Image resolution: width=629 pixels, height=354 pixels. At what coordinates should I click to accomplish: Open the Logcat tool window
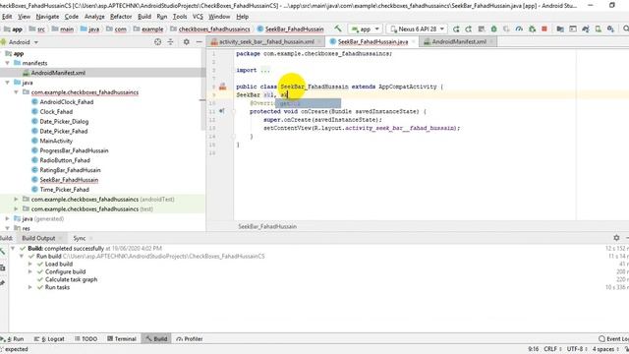[x=49, y=338]
